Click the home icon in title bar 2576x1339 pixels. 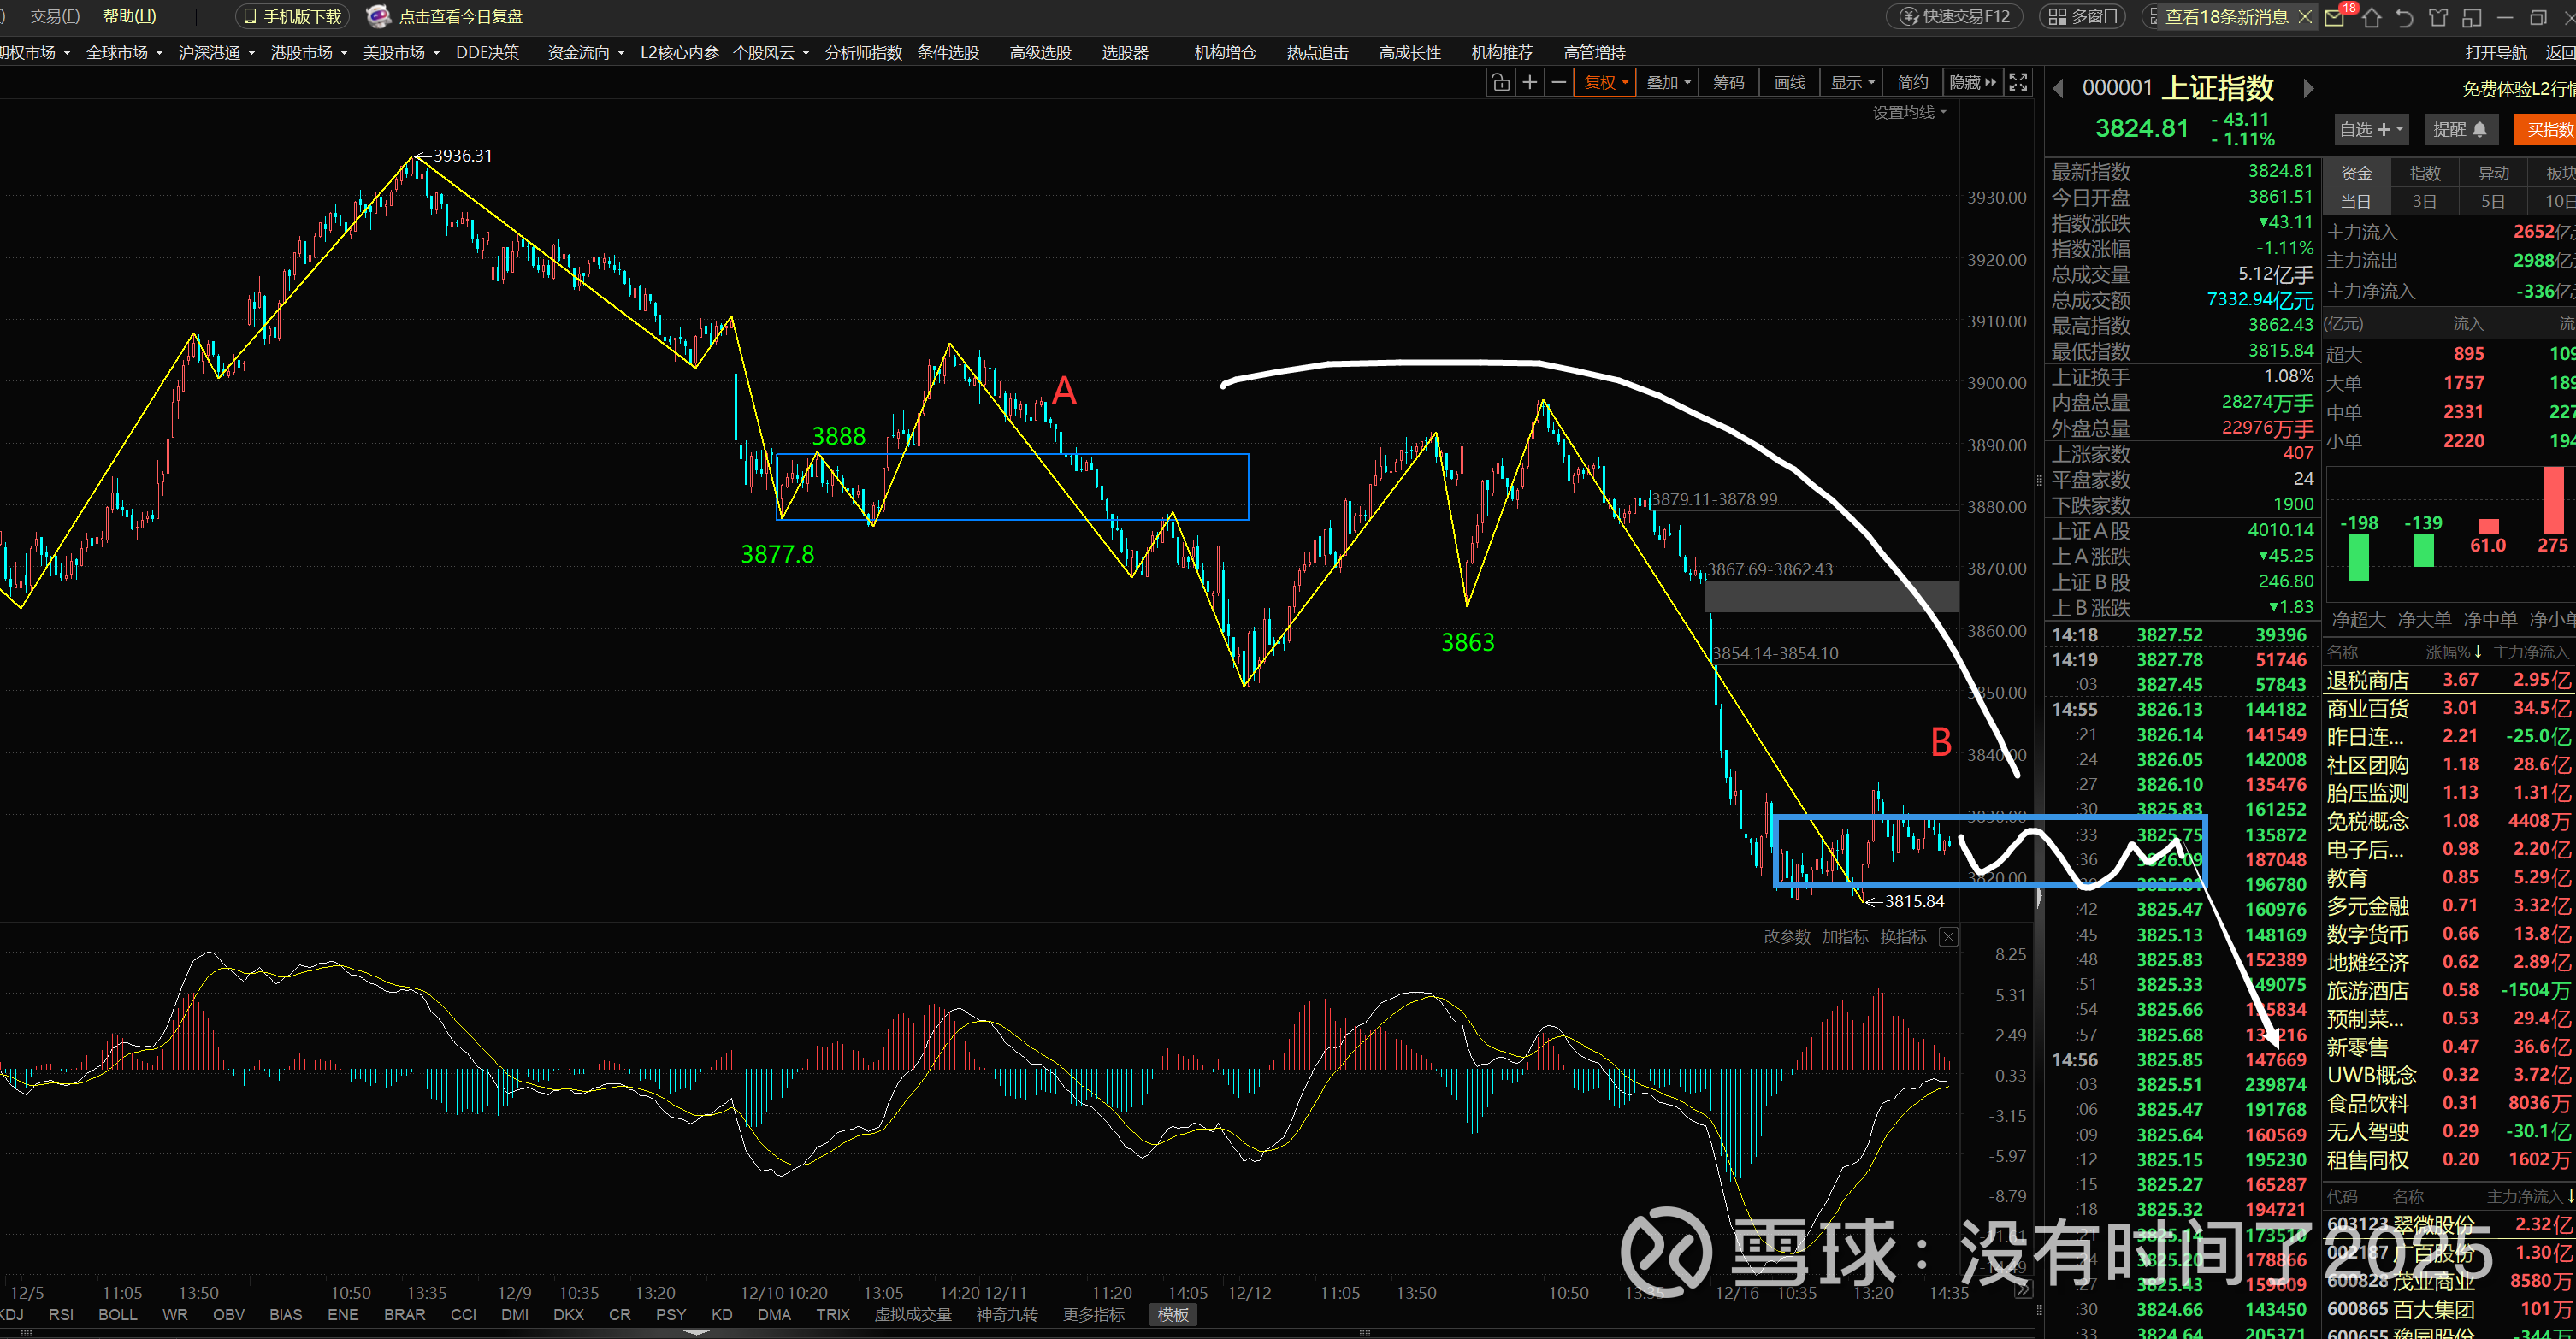[x=2371, y=17]
